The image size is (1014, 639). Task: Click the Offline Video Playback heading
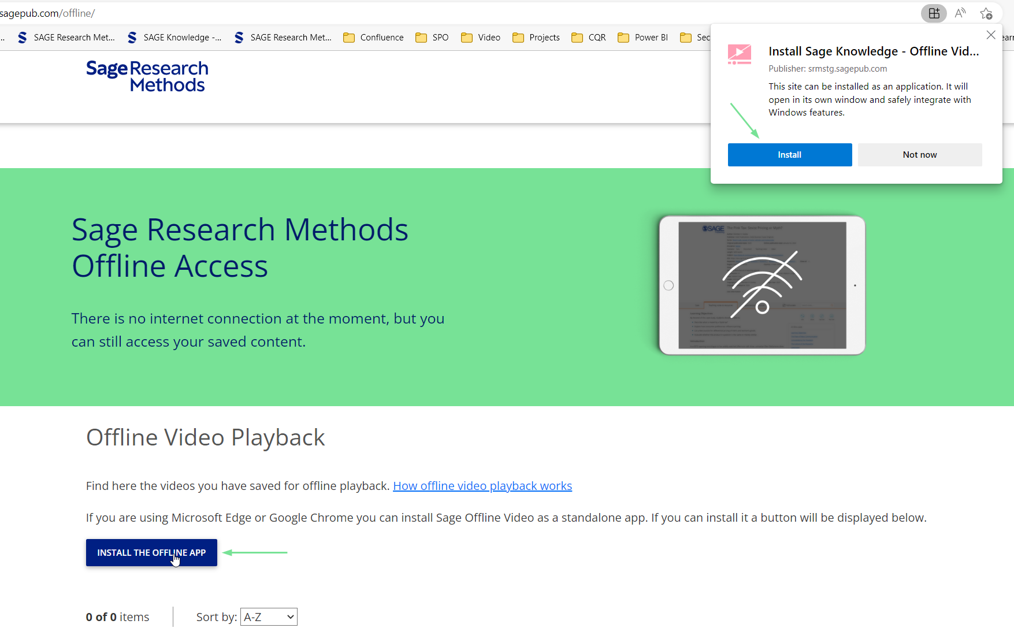[x=206, y=437]
